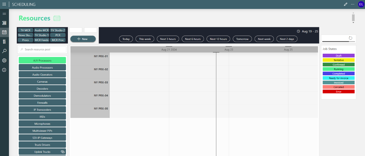The image size is (365, 156).
Task: Click the link icon on Uplink Trucks
Action: tap(63, 152)
